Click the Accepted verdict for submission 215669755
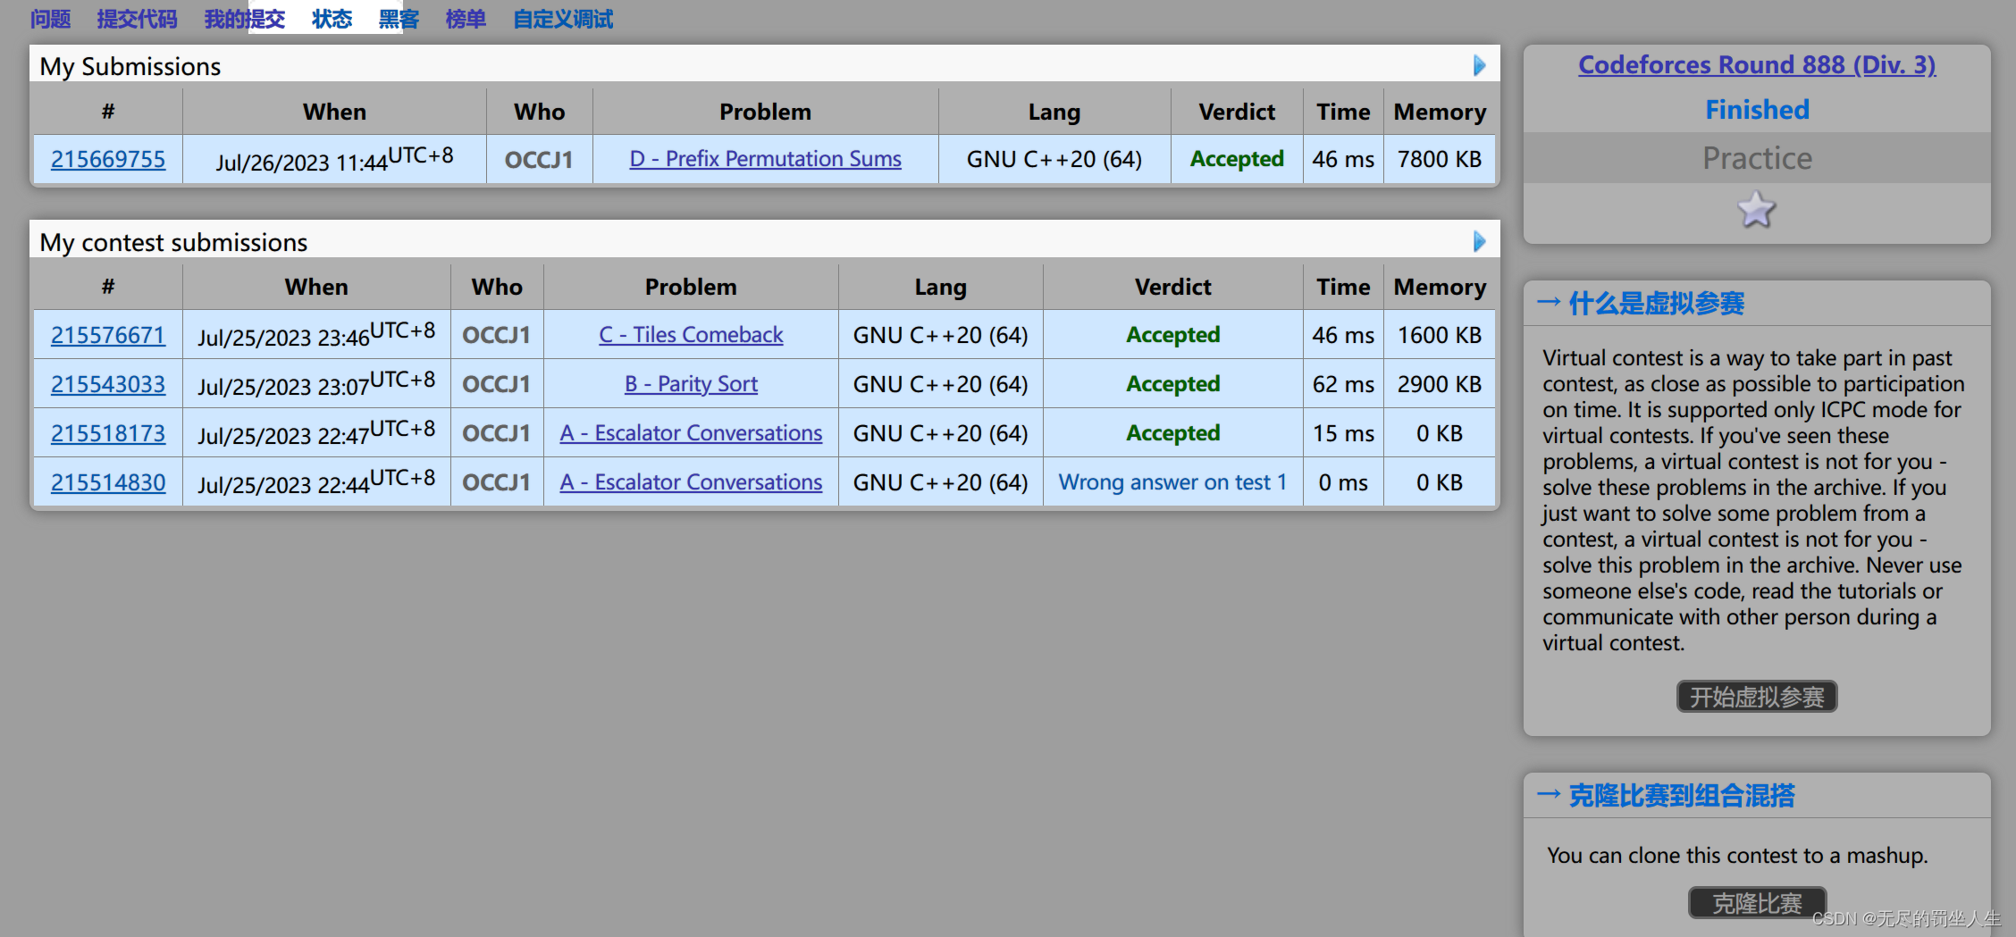 1237,159
